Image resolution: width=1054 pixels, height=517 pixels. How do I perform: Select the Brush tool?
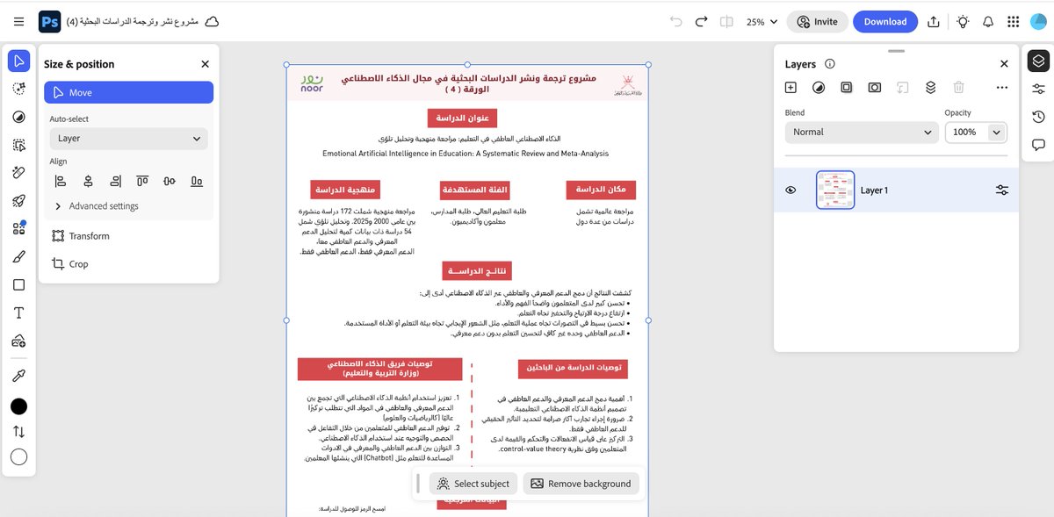coord(18,256)
